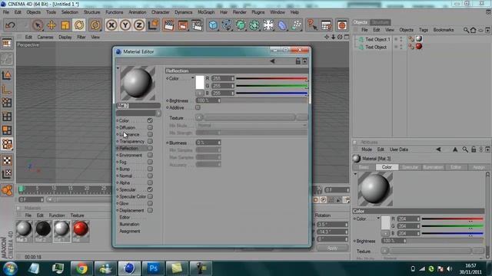Open the deformer bend icon
Viewport: 492px width, 276px height.
pos(282,25)
